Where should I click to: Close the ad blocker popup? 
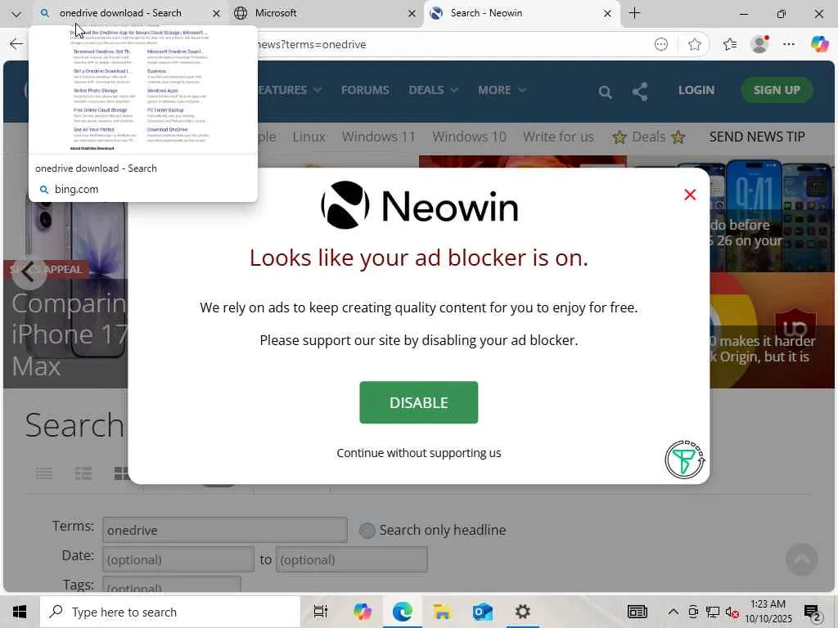coord(690,195)
